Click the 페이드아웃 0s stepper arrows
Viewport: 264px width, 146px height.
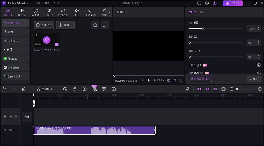[258, 57]
